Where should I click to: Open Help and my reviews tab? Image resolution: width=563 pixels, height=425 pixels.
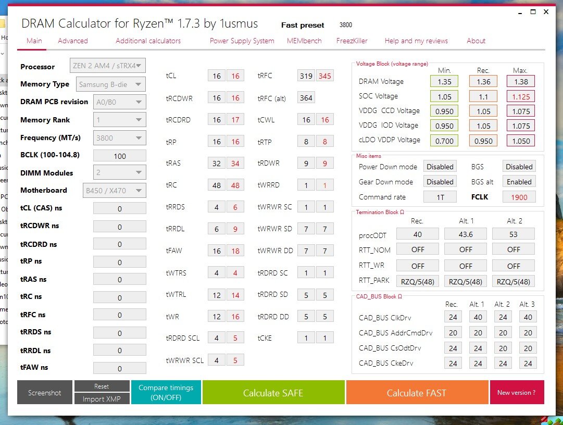(x=416, y=41)
